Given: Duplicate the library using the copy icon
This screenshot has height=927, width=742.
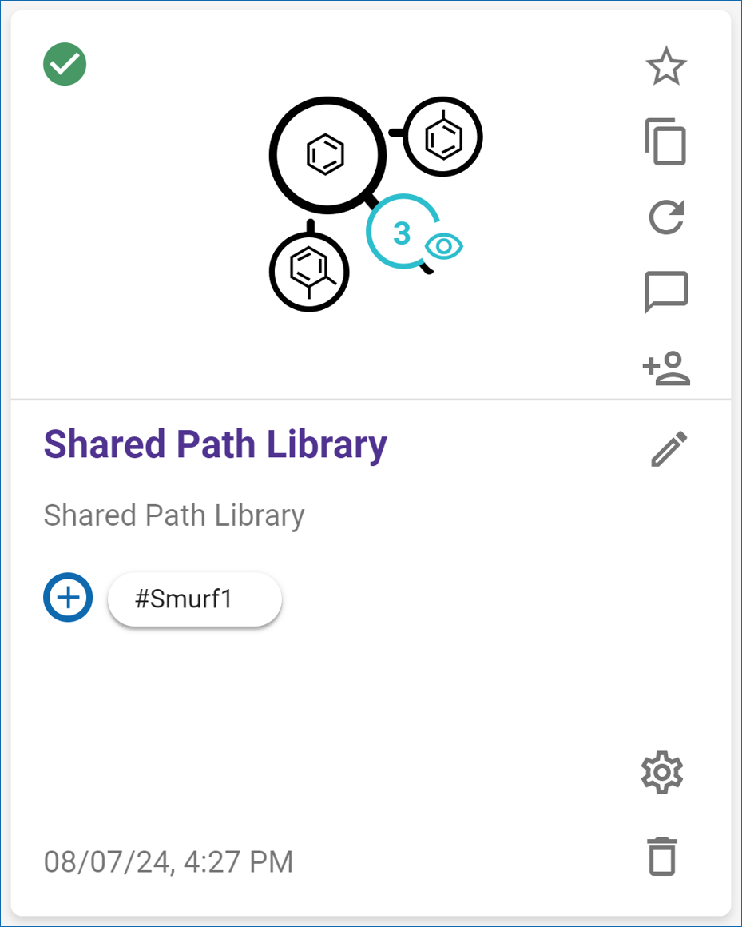Looking at the screenshot, I should (665, 142).
